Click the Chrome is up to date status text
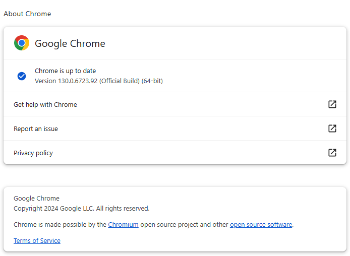 point(66,71)
